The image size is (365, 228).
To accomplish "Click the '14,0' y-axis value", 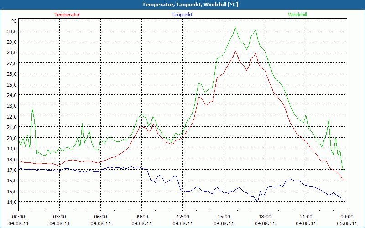I will [12, 202].
